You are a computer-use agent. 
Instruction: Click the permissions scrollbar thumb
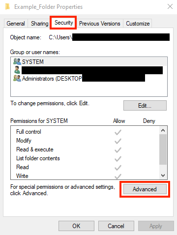click(x=163, y=149)
